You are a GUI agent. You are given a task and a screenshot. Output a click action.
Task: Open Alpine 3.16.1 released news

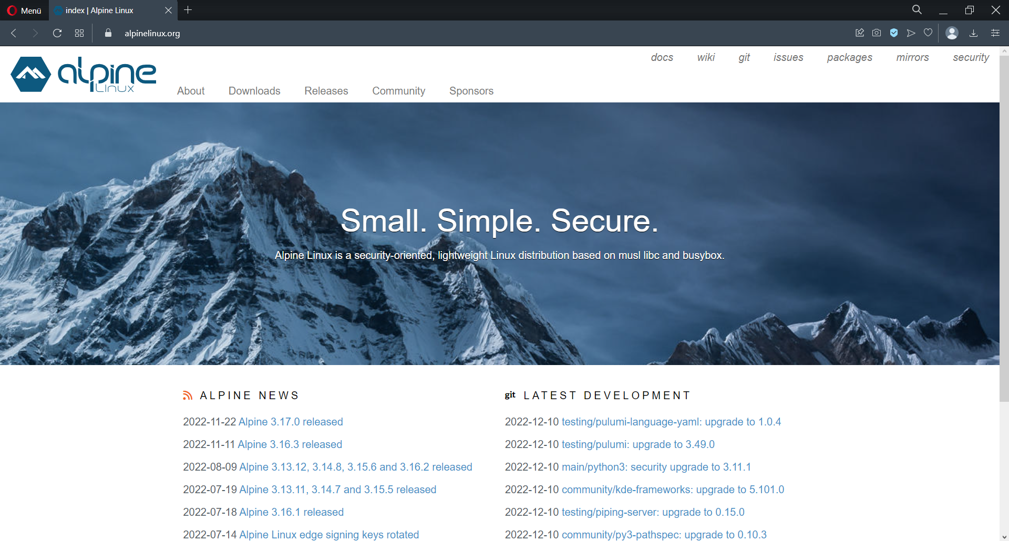coord(292,512)
